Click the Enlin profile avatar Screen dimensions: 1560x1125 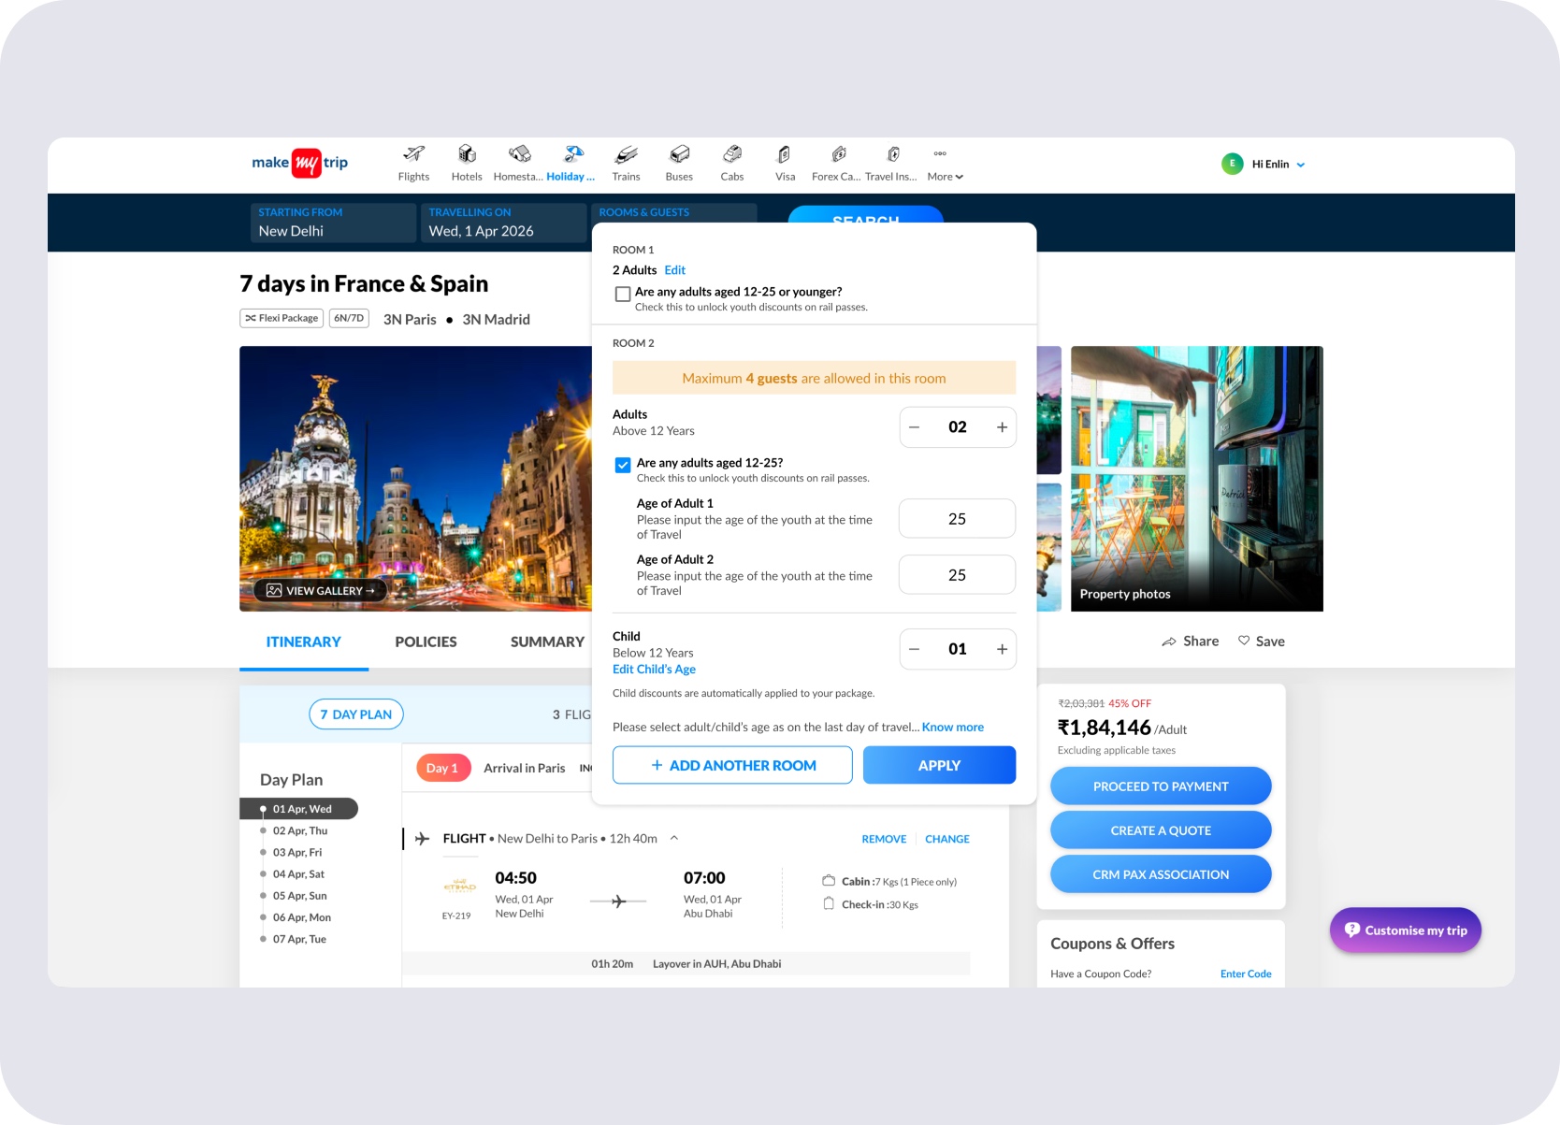[x=1232, y=164]
